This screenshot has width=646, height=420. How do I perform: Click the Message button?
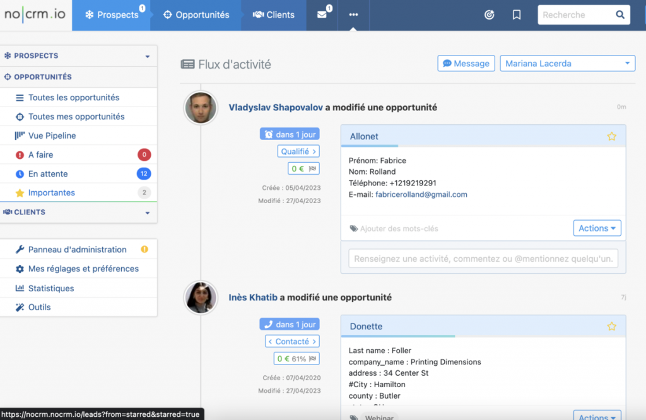click(466, 64)
